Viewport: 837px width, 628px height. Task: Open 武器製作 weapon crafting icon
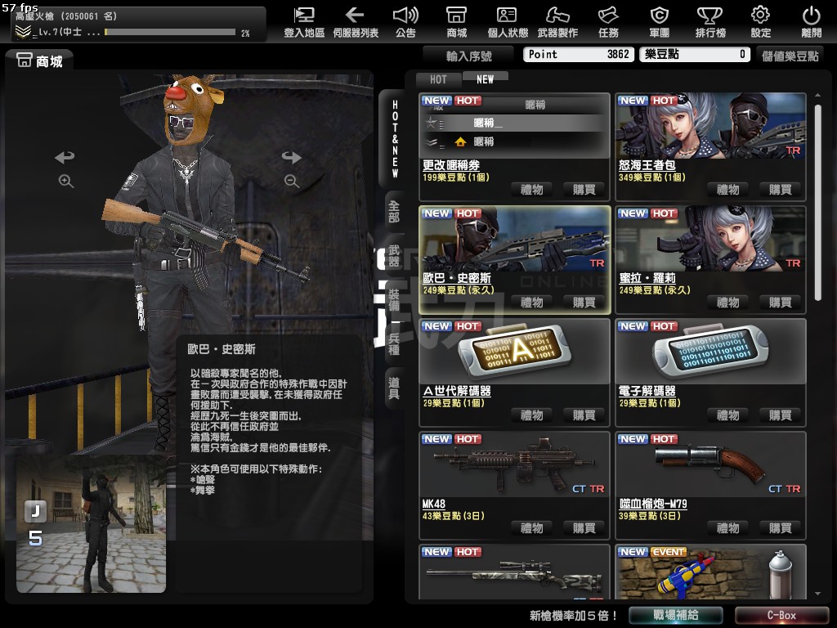coord(557,16)
